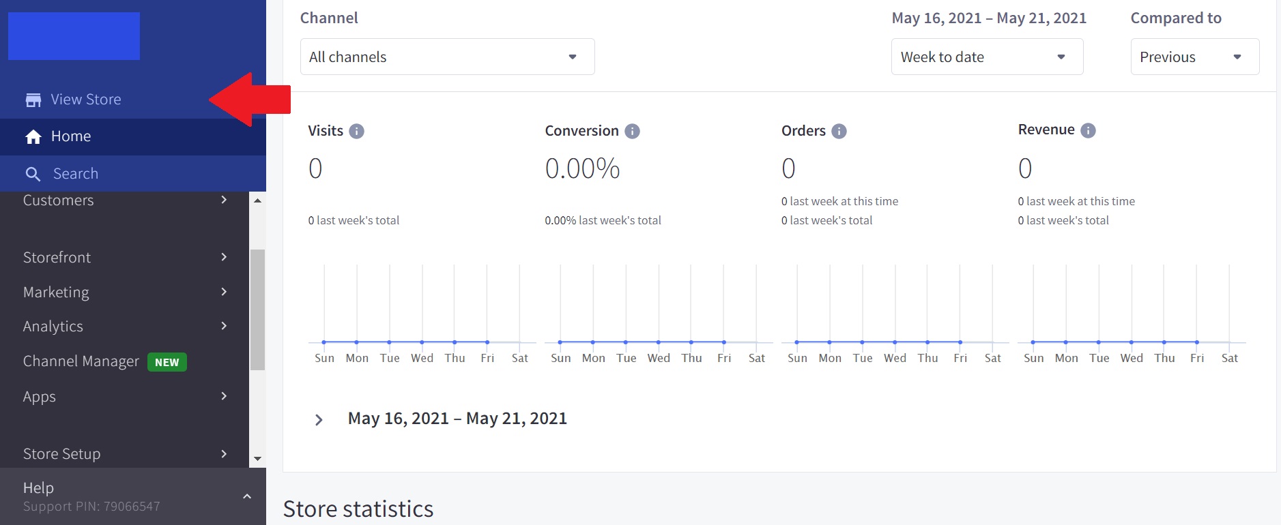Open the Analytics menu item

tap(125, 326)
